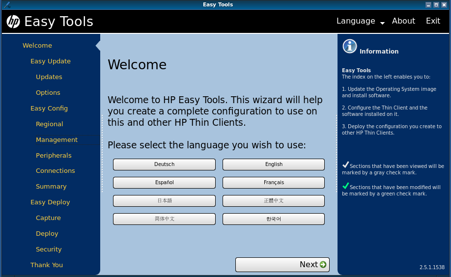
Task: Choose Japanese 日本語 language button
Action: (x=164, y=200)
